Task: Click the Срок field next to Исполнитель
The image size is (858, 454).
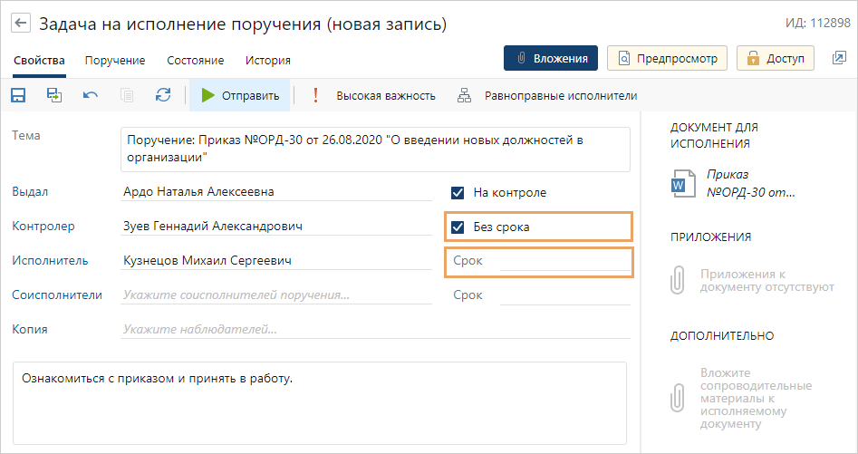Action: 564,261
